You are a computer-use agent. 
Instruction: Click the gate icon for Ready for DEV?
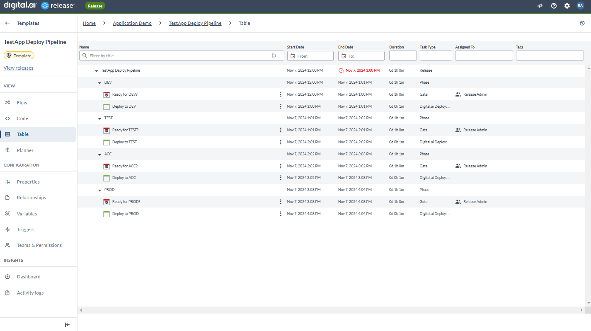click(x=107, y=94)
